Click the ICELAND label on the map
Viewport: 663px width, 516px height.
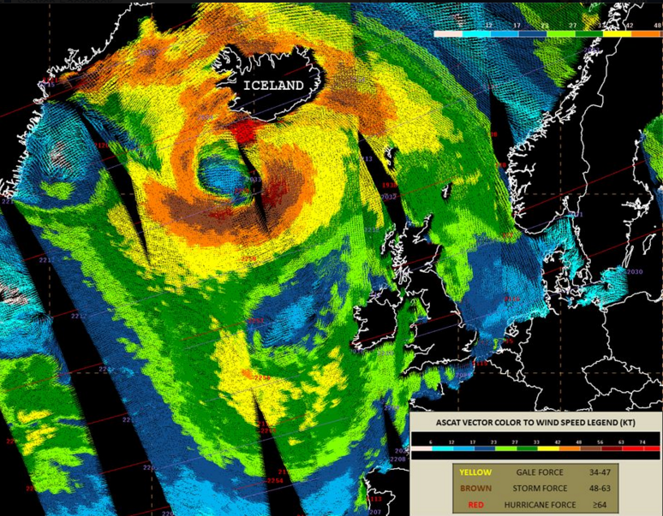tap(273, 86)
